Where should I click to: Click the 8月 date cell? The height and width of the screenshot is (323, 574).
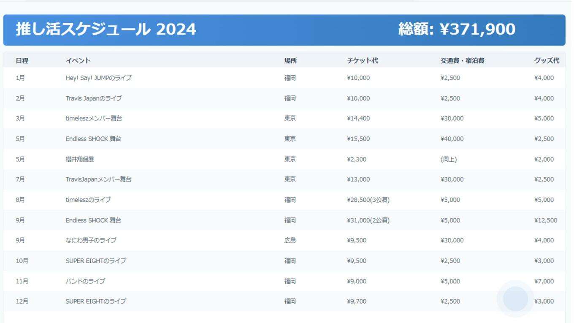click(20, 200)
